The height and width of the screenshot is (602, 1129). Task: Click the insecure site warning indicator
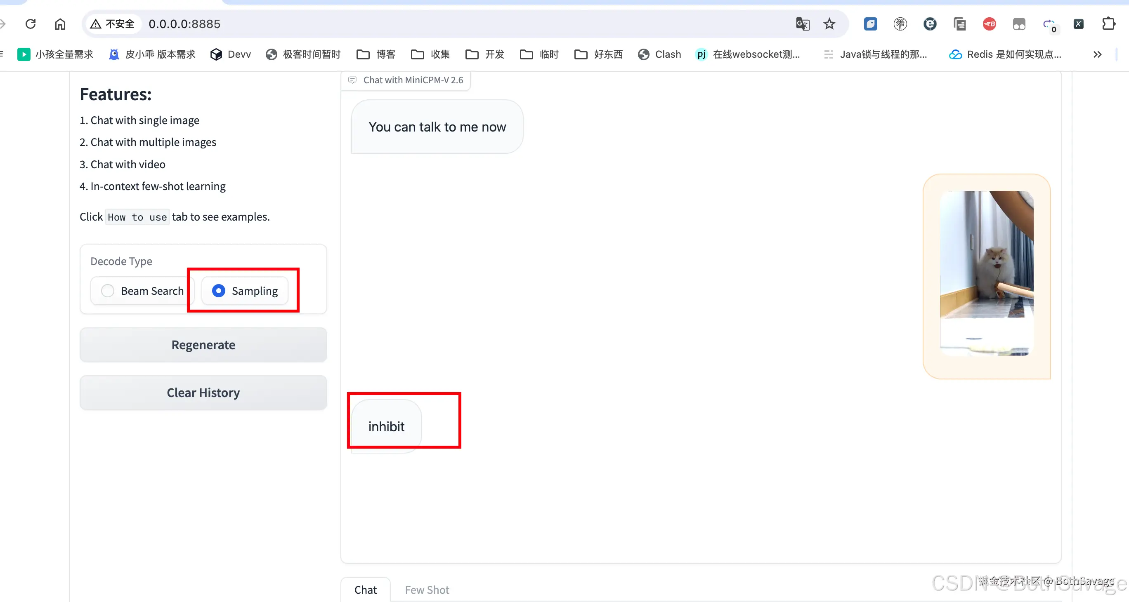coord(113,24)
